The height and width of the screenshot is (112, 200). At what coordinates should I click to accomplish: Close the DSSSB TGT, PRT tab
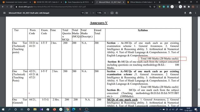[61, 2]
